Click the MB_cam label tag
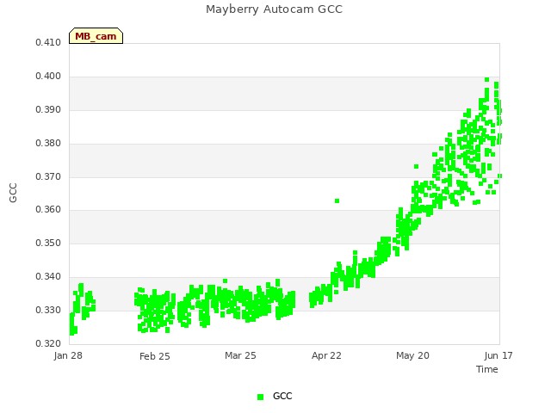551x413 pixels. tap(96, 36)
